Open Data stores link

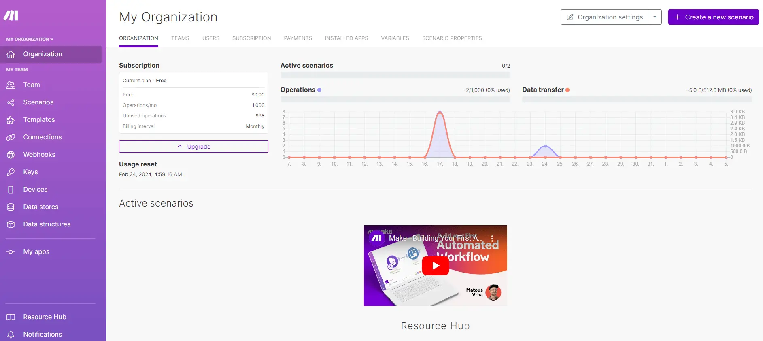point(41,207)
